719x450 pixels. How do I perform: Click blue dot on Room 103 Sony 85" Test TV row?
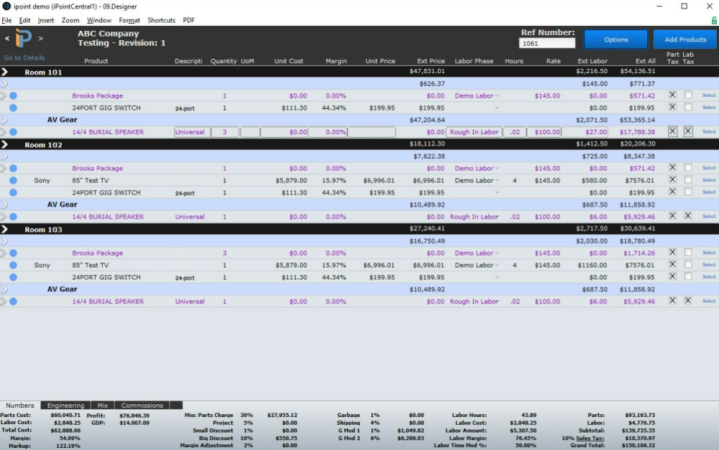[13, 265]
